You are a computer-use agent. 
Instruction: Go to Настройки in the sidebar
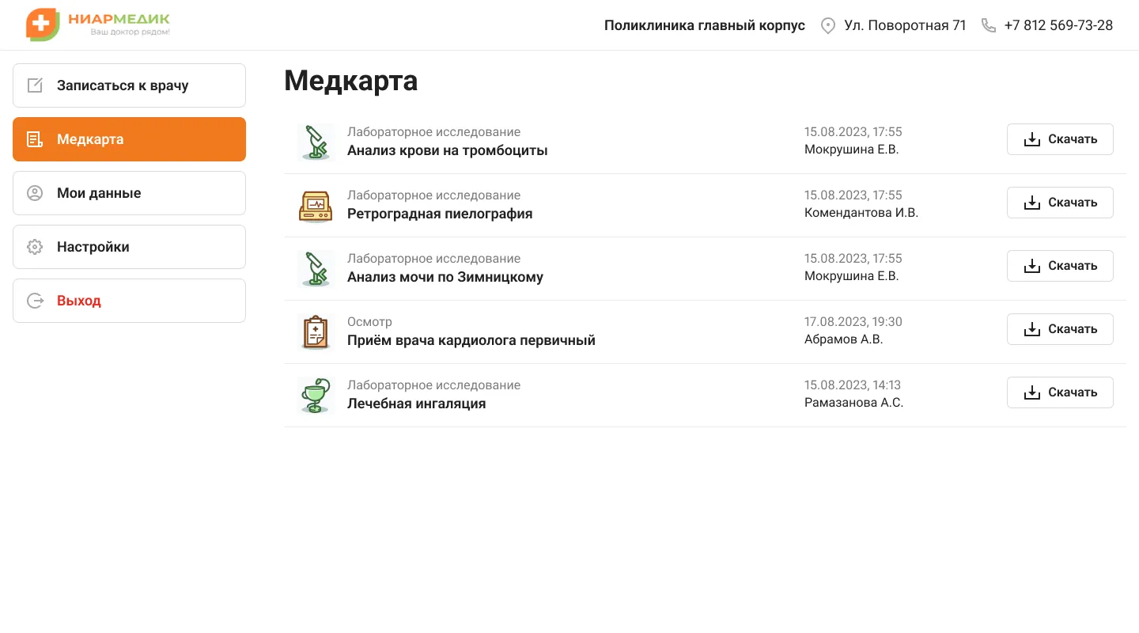[129, 247]
